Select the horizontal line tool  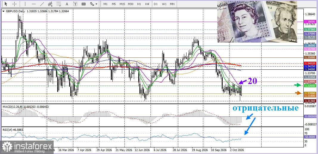[x=34, y=4]
